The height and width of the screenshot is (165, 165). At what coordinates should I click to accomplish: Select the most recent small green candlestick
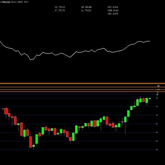point(150,99)
